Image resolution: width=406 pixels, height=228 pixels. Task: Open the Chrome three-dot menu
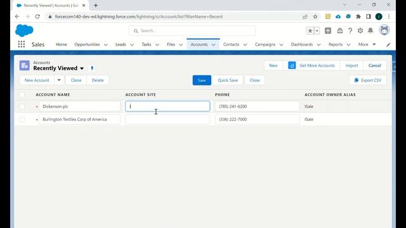[389, 16]
